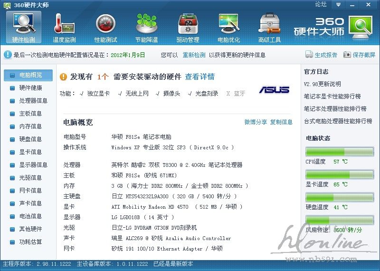Click the orange warning icon beside 发现有
The width and height of the screenshot is (380, 271).
63,77
